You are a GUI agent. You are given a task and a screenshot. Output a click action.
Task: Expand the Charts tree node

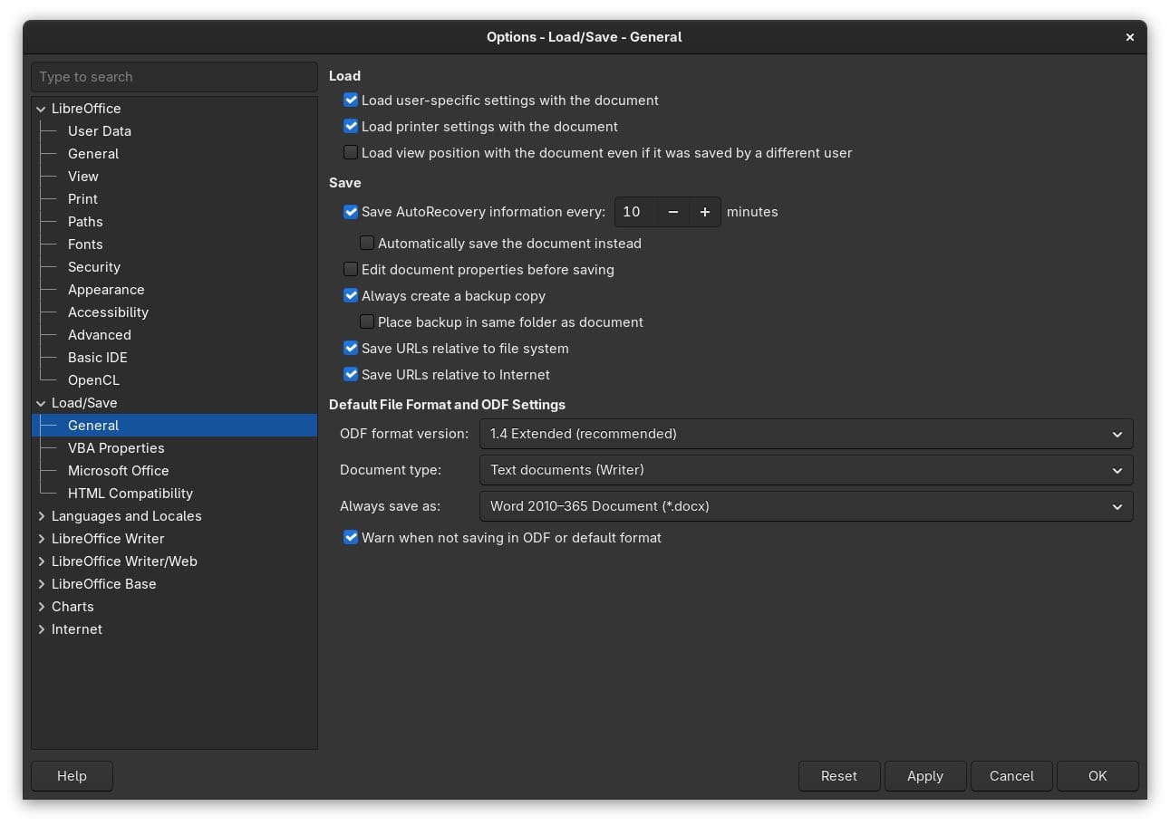click(x=41, y=607)
